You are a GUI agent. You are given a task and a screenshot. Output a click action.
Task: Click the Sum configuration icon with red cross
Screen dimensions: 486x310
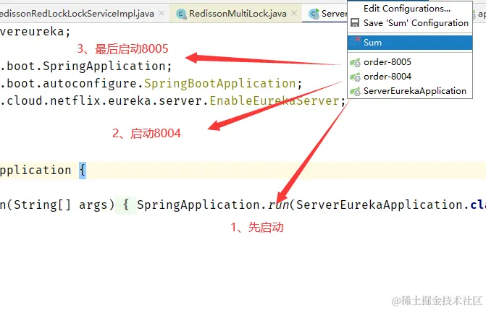tap(355, 42)
